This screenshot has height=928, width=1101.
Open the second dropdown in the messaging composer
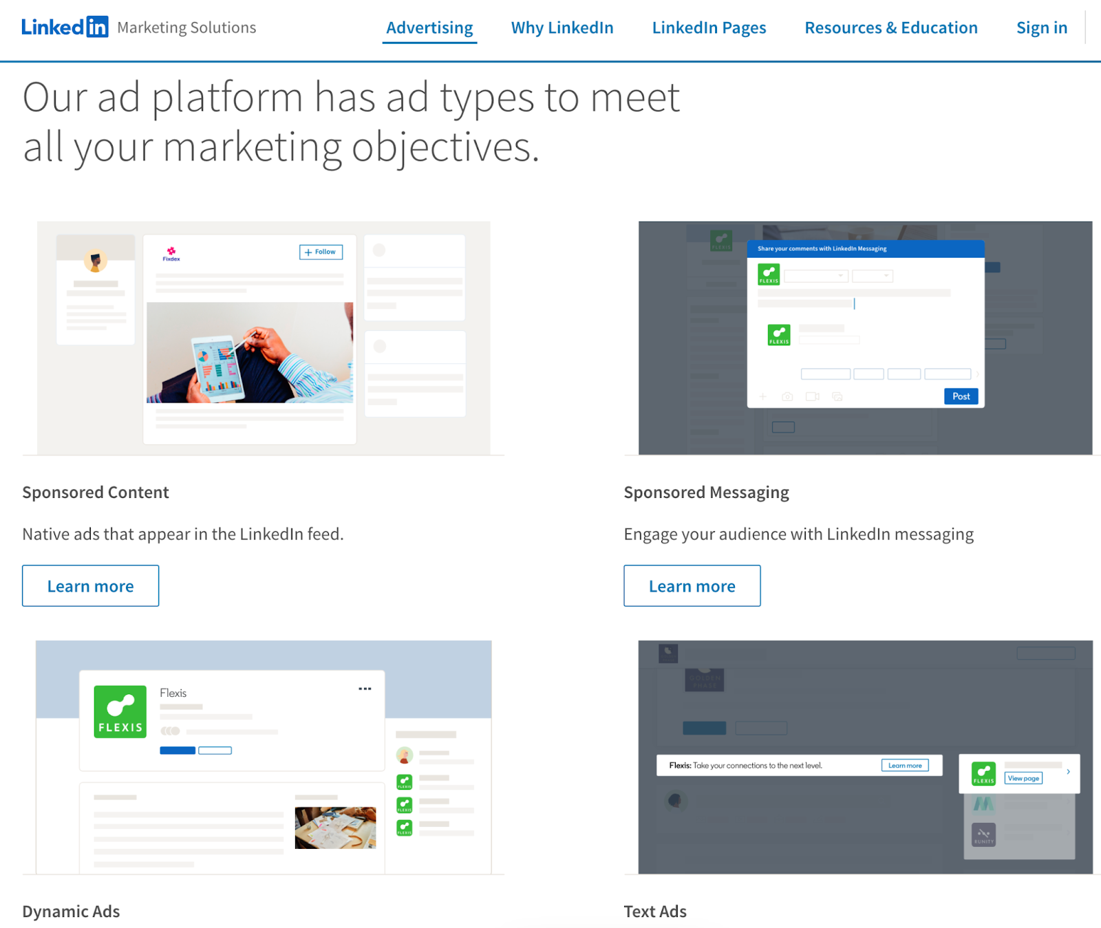point(872,276)
